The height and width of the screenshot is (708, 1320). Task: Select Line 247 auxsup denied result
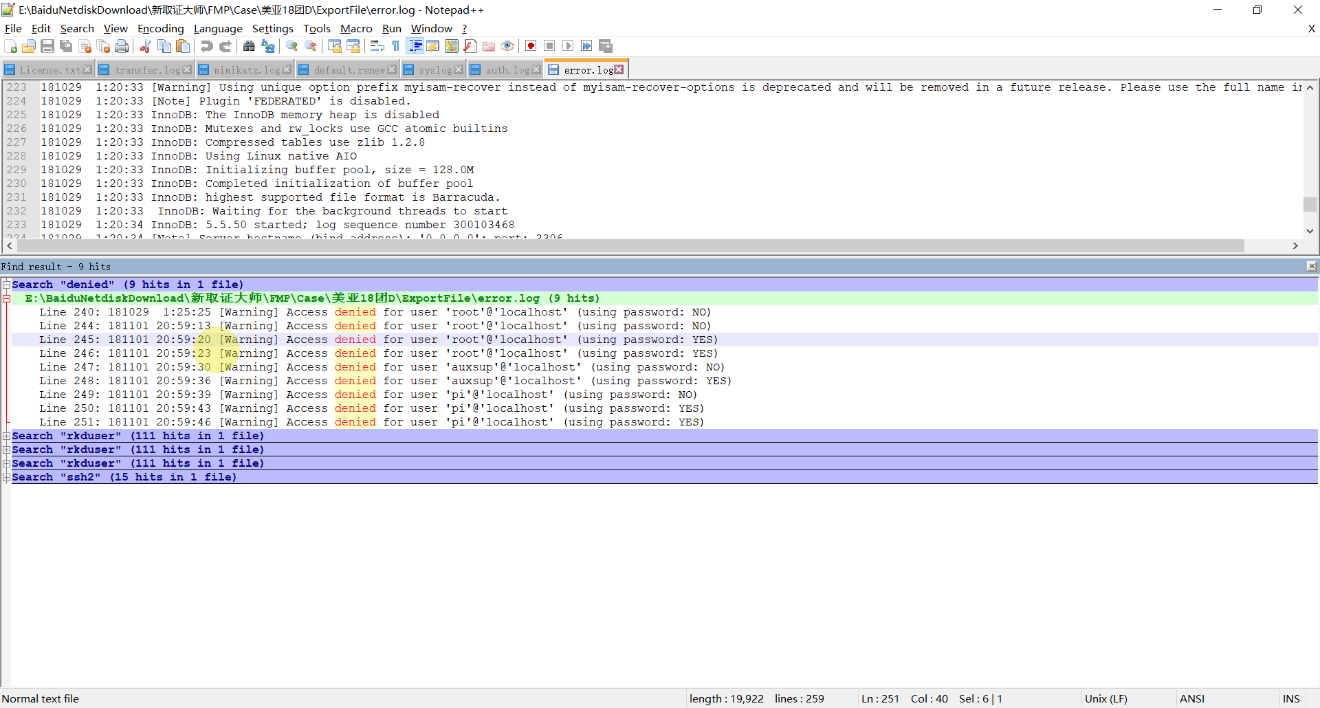click(x=664, y=367)
